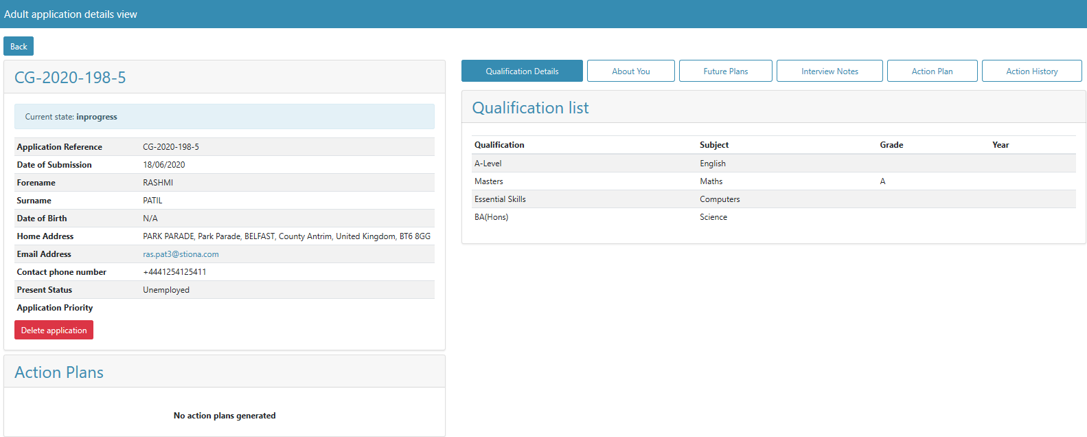Image resolution: width=1087 pixels, height=437 pixels.
Task: Click the Date of Birth value N/A
Action: [x=150, y=218]
